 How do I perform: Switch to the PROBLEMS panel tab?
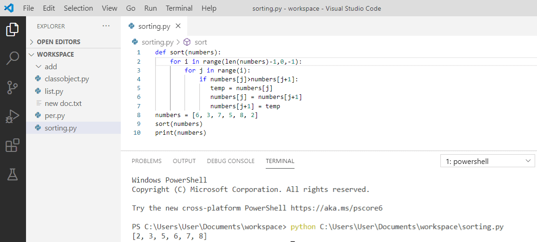pos(147,161)
